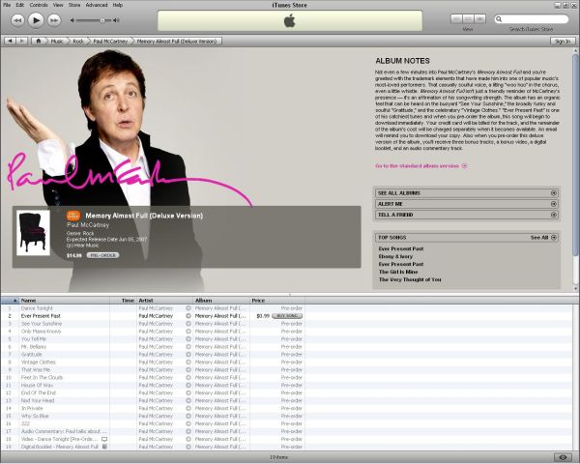Open the Store menu
This screenshot has height=464, width=580.
pos(74,5)
